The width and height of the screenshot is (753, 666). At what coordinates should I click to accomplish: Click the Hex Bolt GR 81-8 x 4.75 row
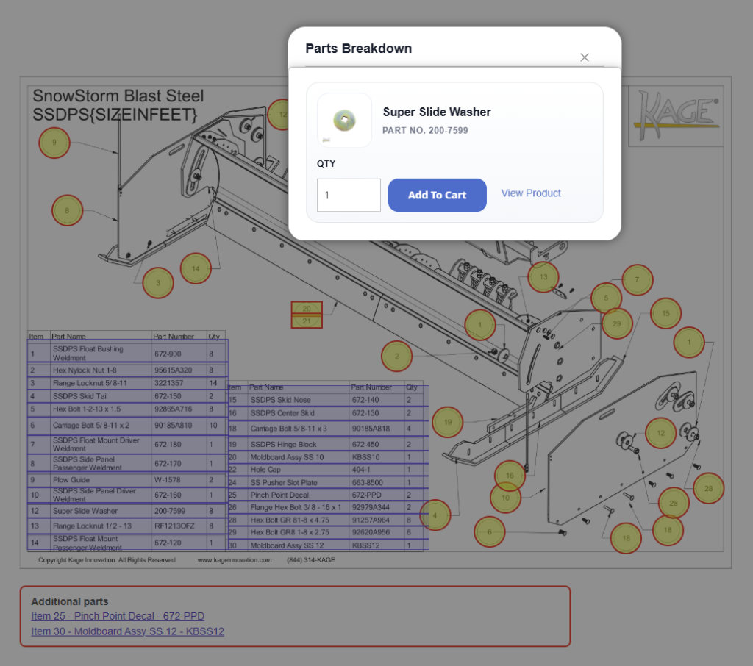(x=328, y=520)
